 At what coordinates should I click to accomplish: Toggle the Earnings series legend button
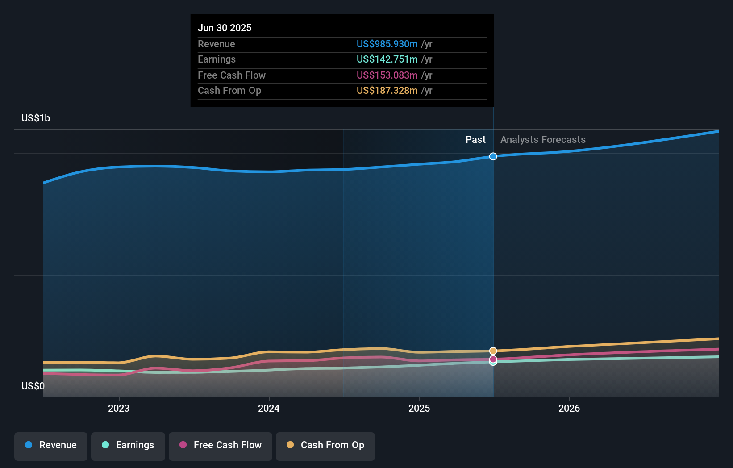click(128, 446)
